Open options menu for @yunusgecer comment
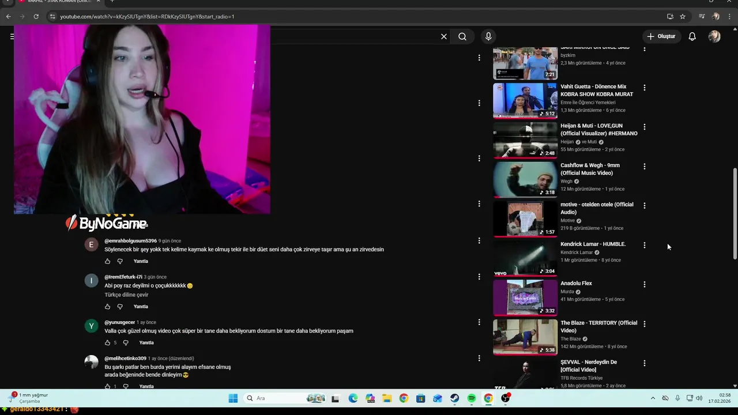738x415 pixels. (x=479, y=322)
